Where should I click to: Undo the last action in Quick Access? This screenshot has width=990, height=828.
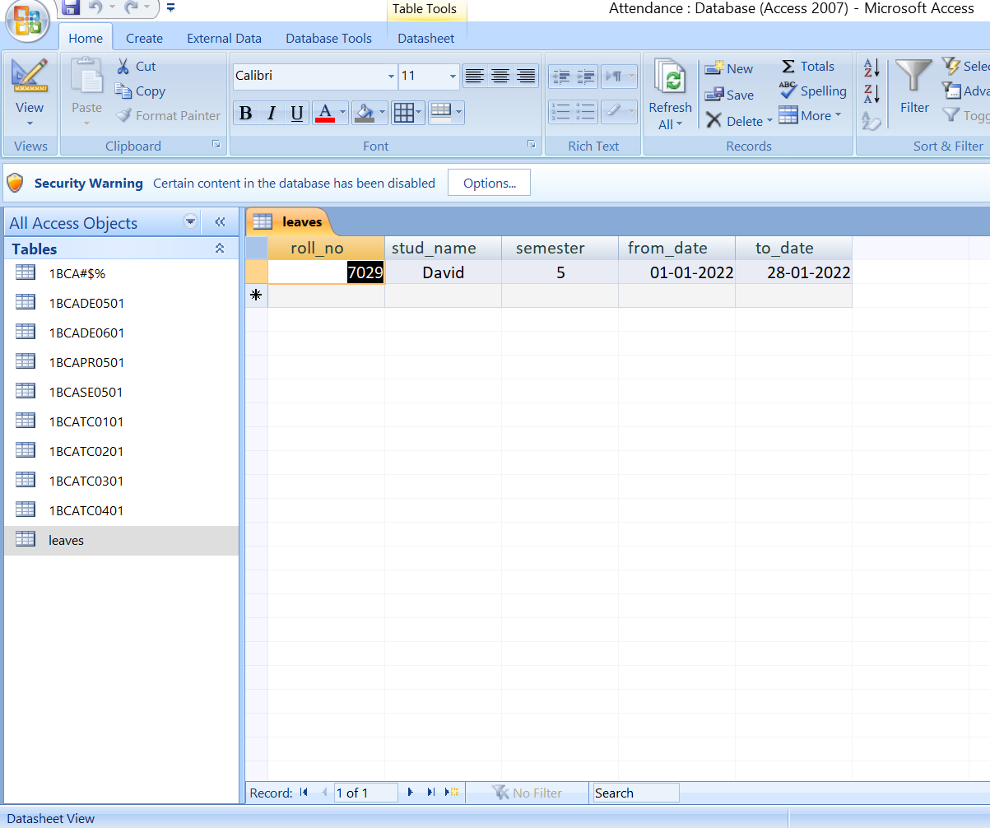click(x=95, y=8)
